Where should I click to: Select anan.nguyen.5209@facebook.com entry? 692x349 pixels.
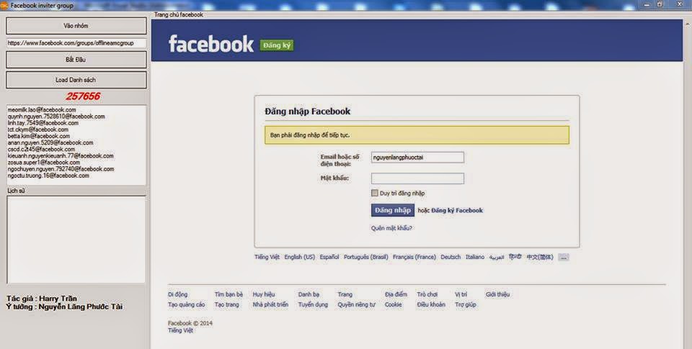[50, 142]
